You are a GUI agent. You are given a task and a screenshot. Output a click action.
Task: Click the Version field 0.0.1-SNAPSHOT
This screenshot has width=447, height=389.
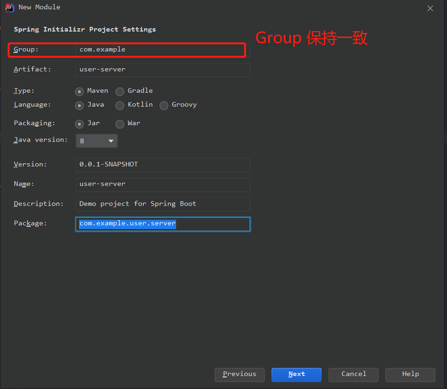163,165
